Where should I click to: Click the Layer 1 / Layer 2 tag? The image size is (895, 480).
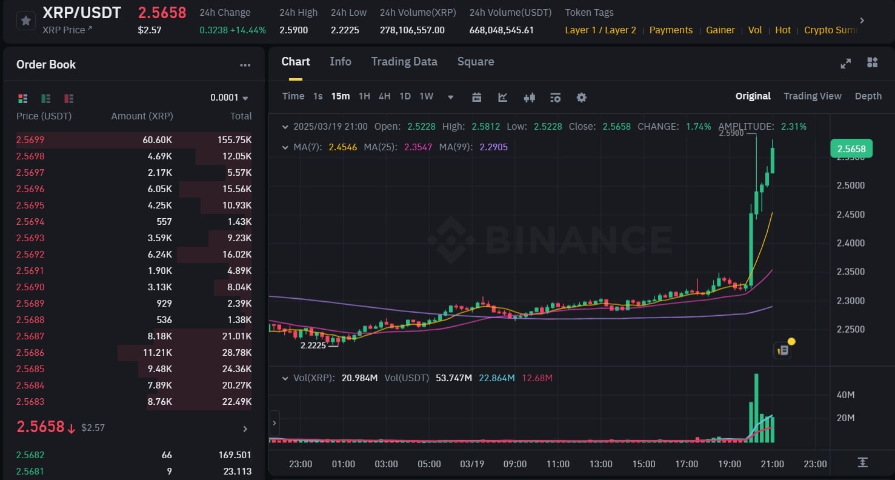click(601, 30)
